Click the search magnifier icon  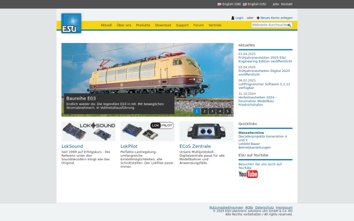point(289,25)
